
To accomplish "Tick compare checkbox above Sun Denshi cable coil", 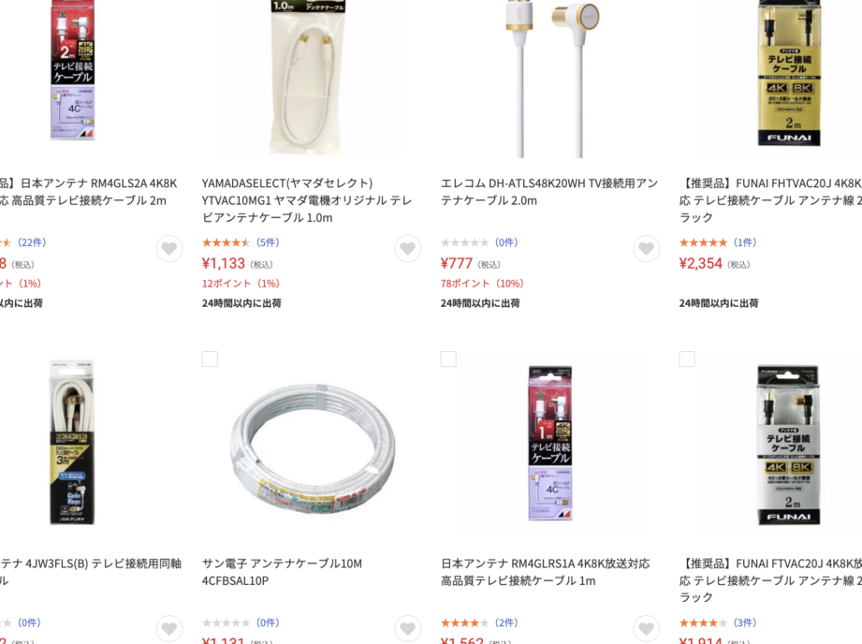I will (x=210, y=359).
